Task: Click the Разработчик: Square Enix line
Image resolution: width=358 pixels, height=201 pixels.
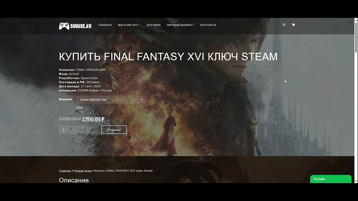Action: click(78, 78)
